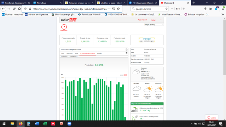Open the Aide help button

point(211,118)
